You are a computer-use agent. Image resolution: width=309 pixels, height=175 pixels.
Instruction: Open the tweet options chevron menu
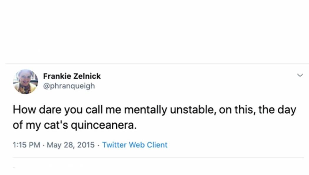pos(300,75)
